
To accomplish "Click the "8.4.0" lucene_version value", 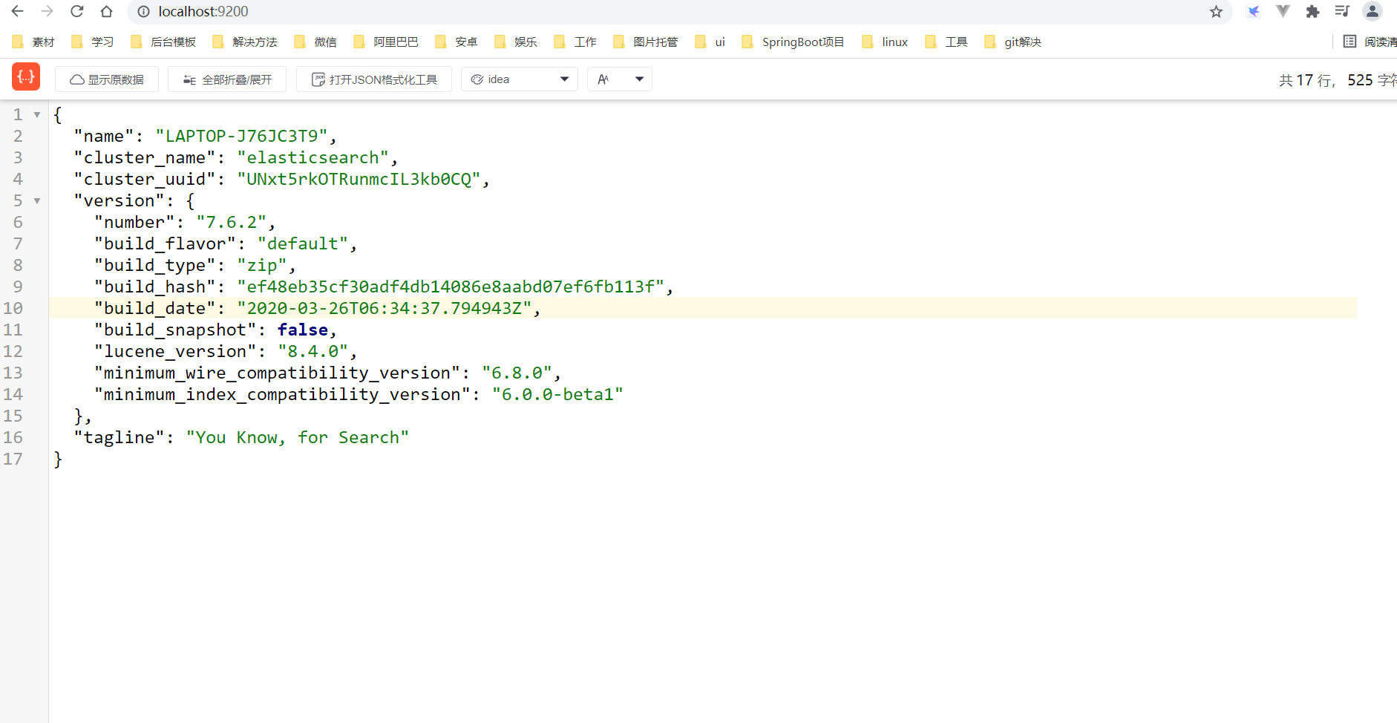I will coord(313,352).
